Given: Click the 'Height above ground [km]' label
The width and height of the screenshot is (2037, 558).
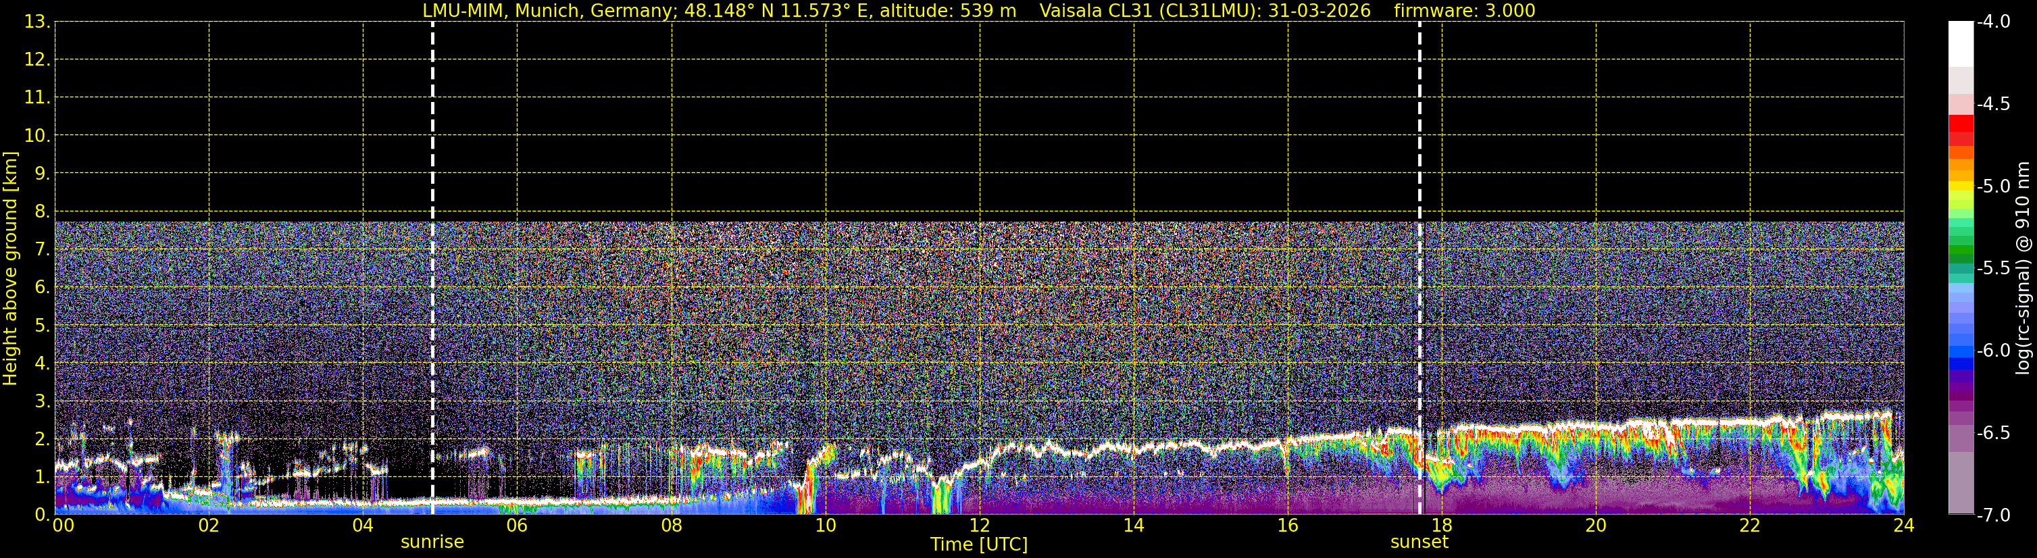Looking at the screenshot, I should [x=10, y=268].
